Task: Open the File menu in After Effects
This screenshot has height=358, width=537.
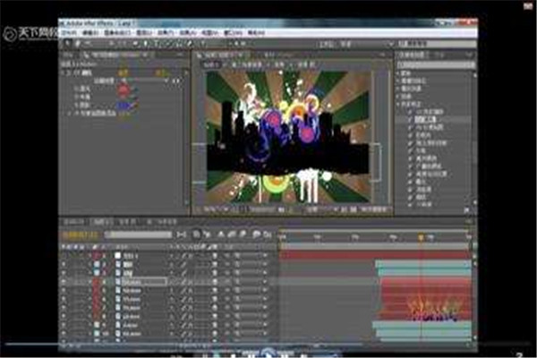Action: click(70, 33)
